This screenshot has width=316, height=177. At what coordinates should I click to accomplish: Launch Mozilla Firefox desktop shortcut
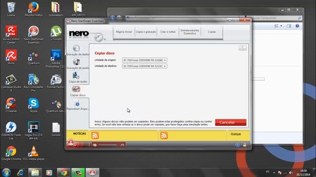click(x=34, y=9)
